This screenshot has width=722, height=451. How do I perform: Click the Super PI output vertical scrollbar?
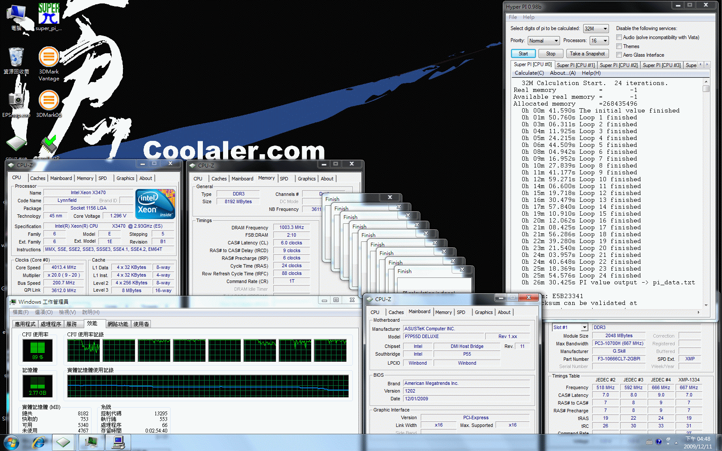click(706, 193)
